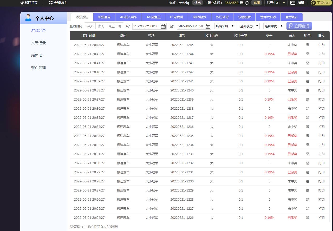Open the 沙巴体育 tab
This screenshot has width=333, height=231.
222,17
